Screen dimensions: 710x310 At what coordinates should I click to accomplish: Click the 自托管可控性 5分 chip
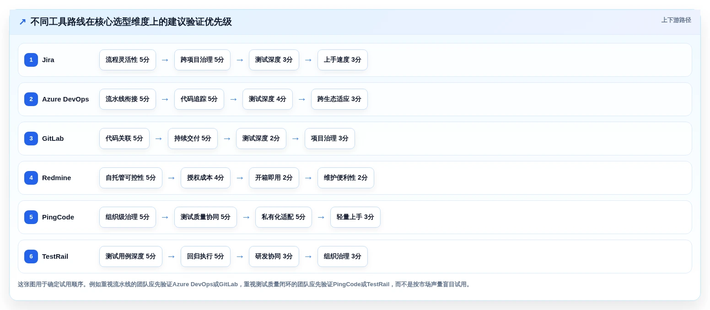click(131, 178)
